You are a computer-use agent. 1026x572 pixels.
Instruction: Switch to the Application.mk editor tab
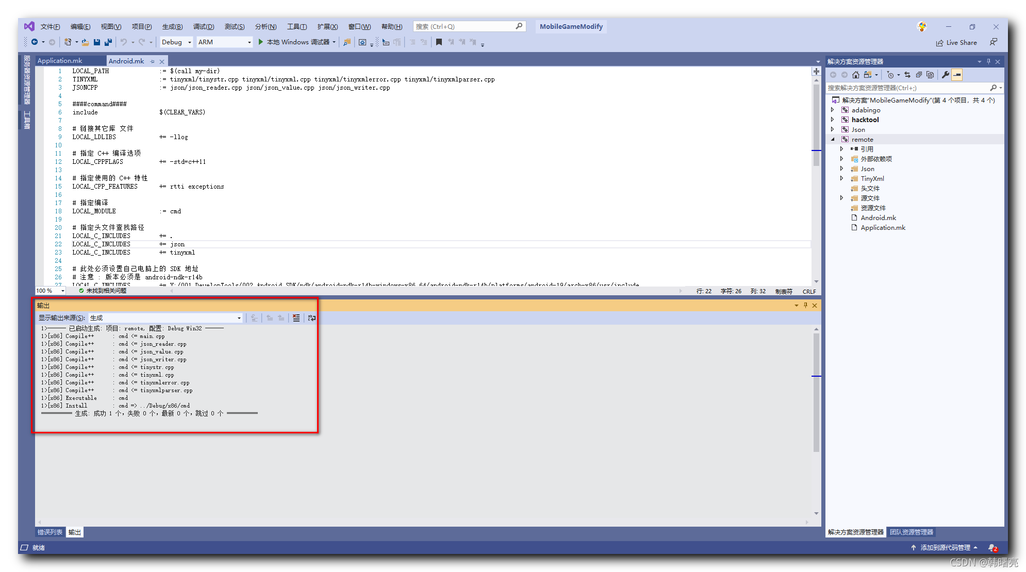click(60, 61)
